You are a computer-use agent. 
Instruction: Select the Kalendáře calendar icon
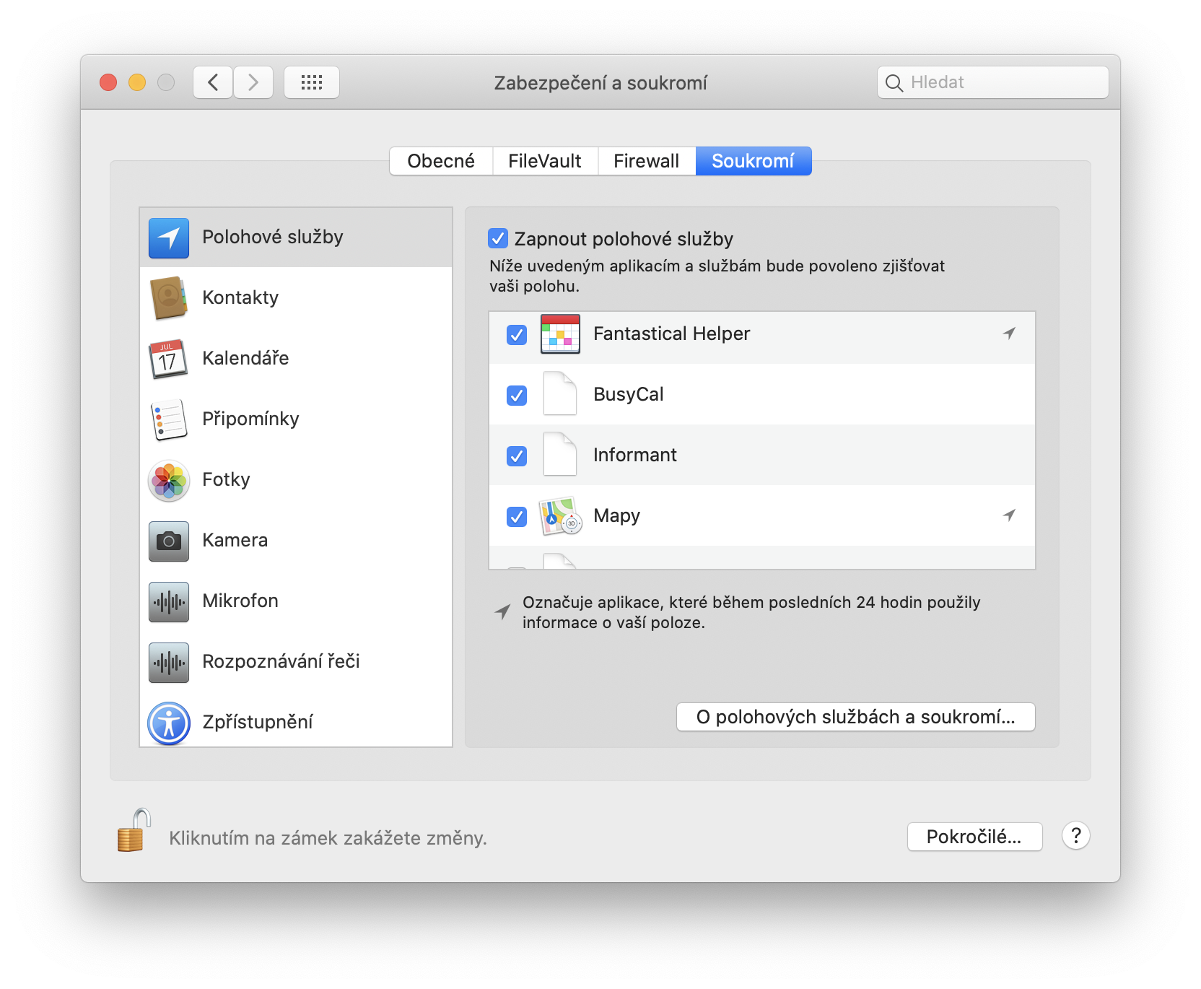tap(169, 359)
